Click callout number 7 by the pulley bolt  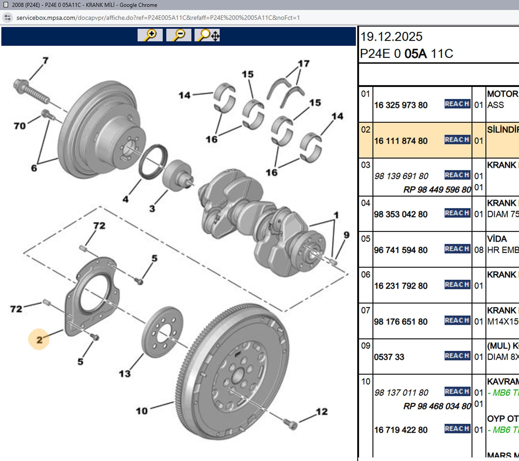click(x=45, y=61)
